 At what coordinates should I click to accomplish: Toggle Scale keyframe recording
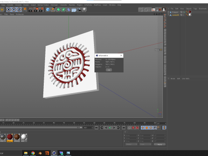(x=147, y=128)
